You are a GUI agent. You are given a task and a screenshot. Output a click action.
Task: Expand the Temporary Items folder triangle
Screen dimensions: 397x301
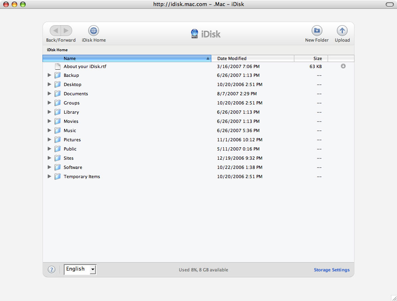click(49, 176)
